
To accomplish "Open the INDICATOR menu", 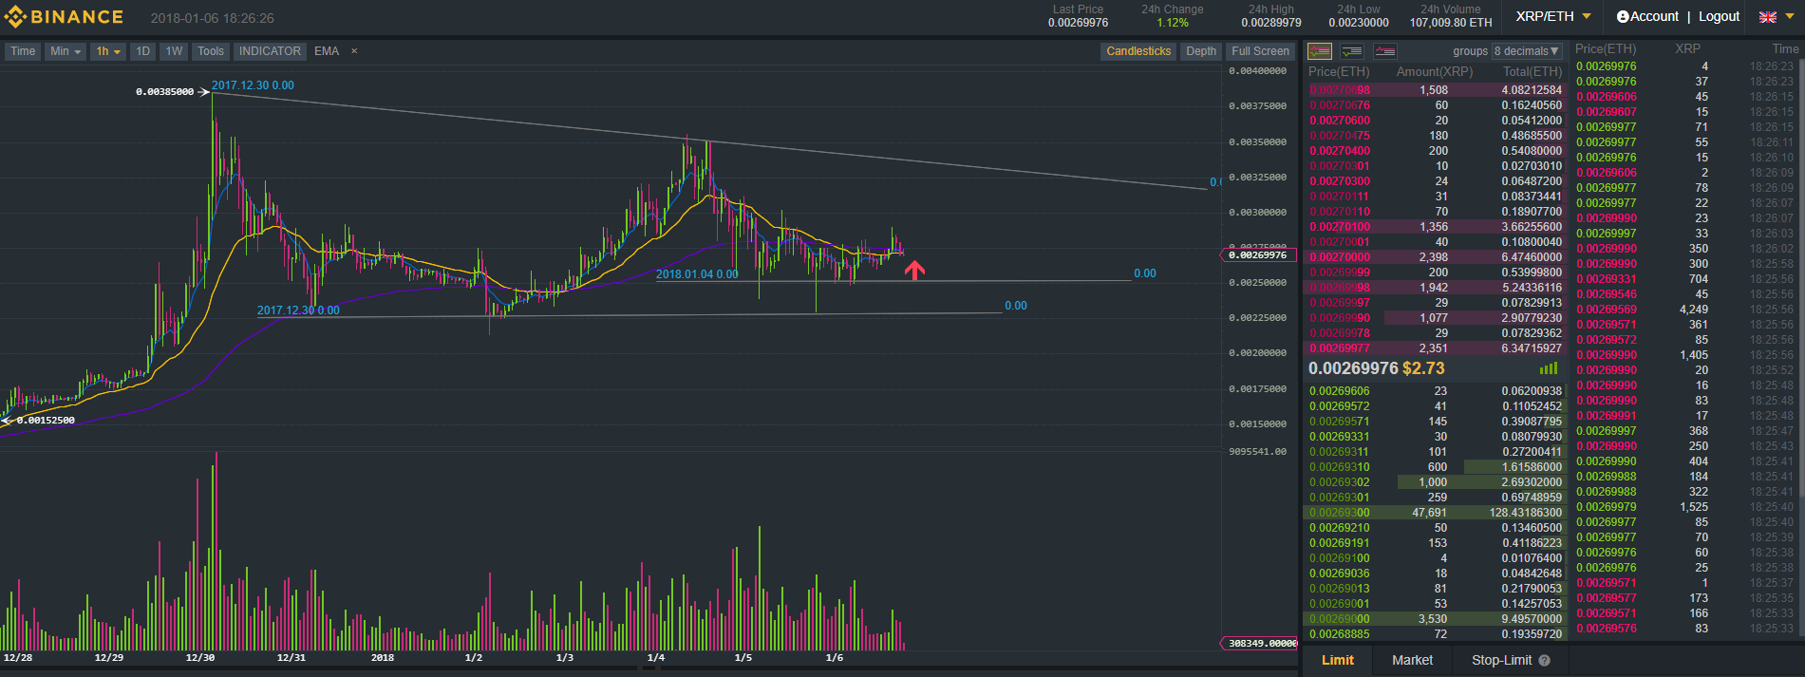I will click(270, 51).
